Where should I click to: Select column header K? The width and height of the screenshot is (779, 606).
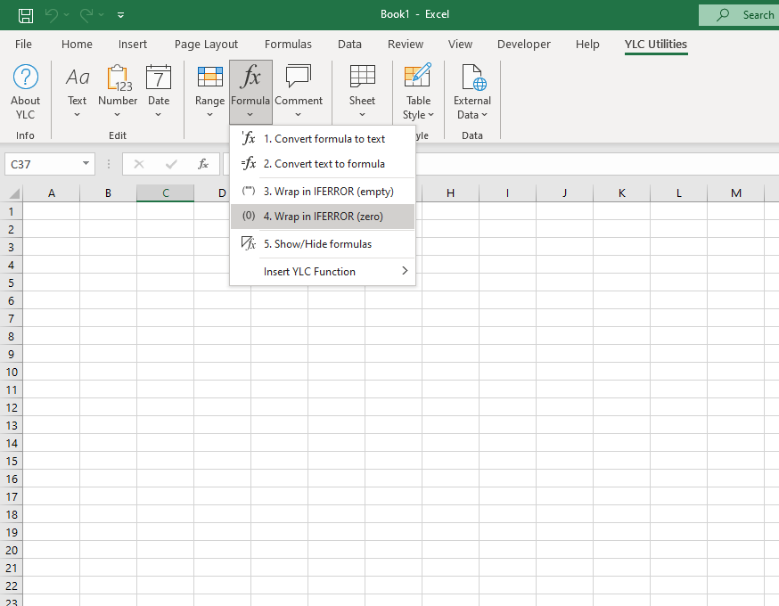(621, 193)
